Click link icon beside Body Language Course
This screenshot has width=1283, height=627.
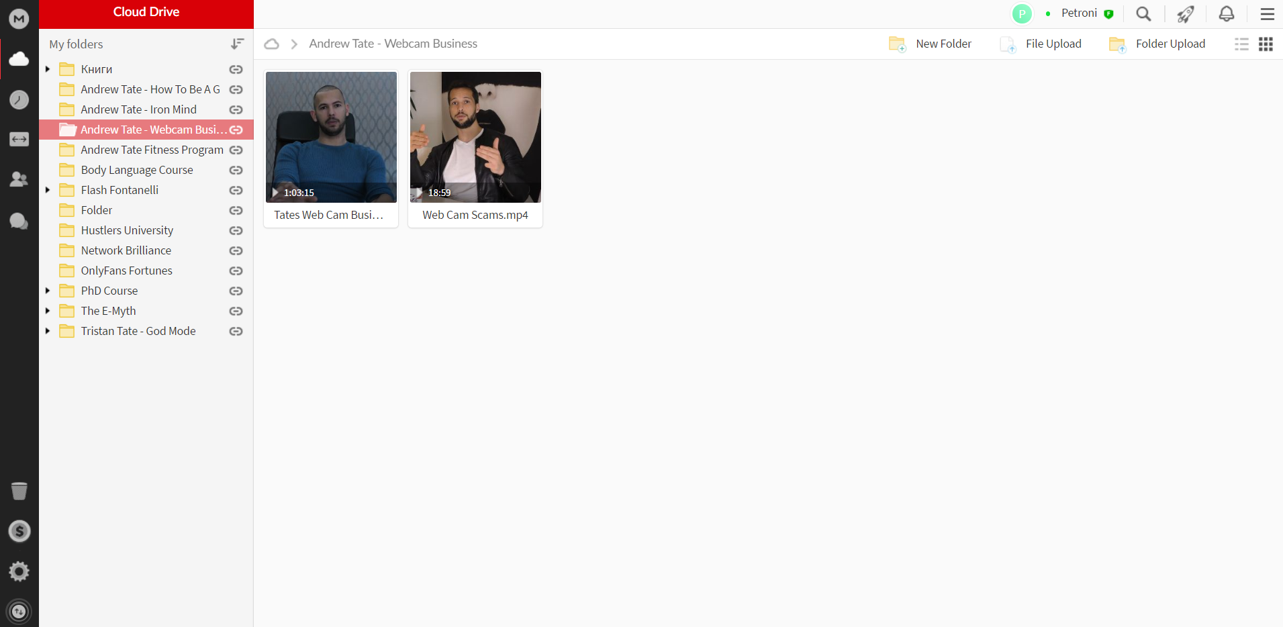coord(236,170)
